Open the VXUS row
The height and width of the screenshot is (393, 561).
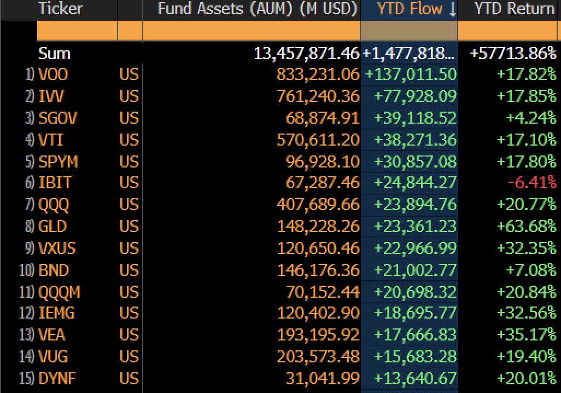point(57,248)
